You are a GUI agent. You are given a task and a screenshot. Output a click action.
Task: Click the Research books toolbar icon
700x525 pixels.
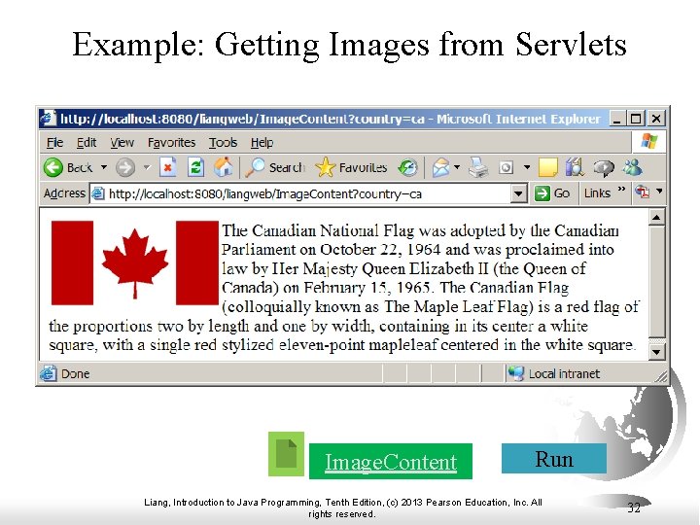[575, 167]
